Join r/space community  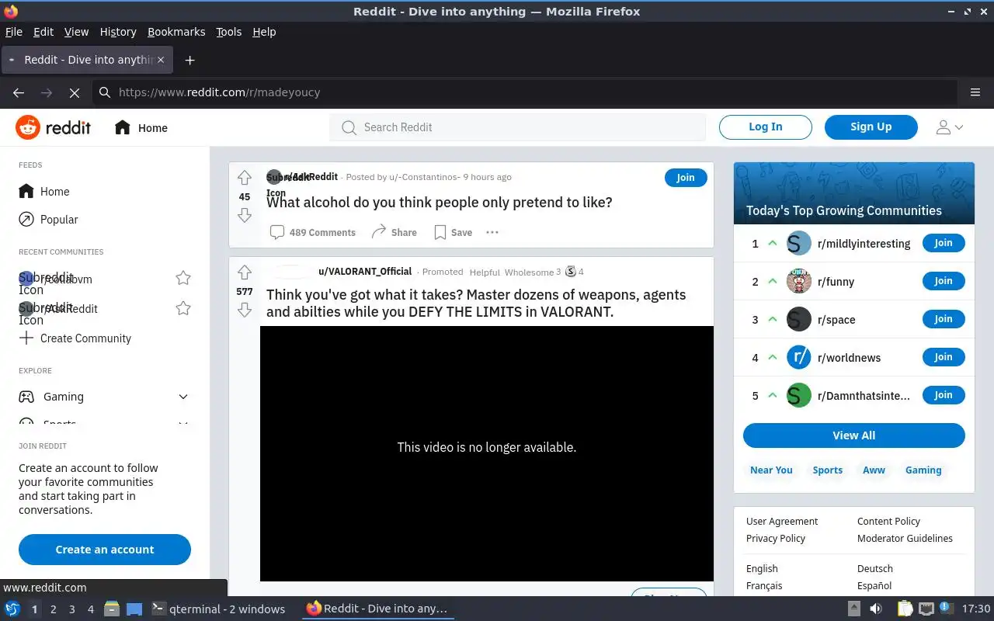point(944,319)
